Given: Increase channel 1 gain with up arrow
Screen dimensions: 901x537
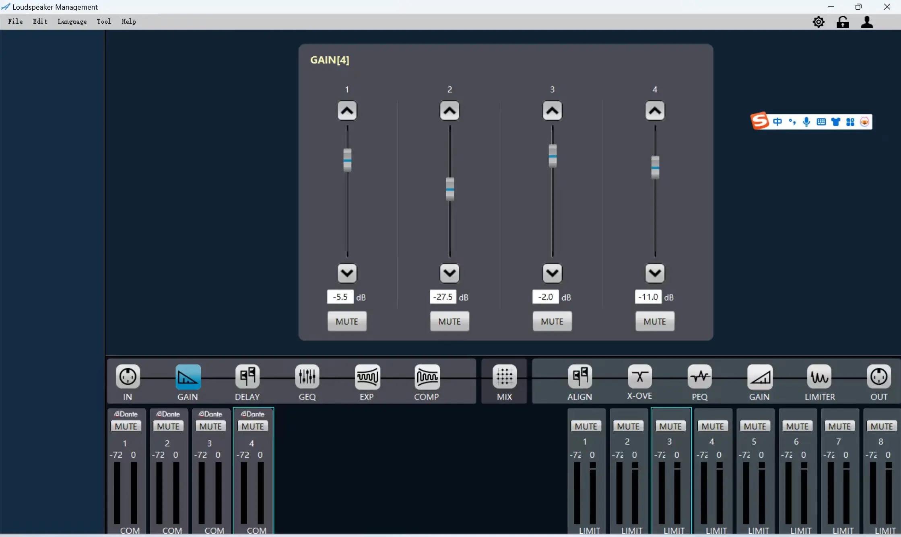Looking at the screenshot, I should (347, 111).
